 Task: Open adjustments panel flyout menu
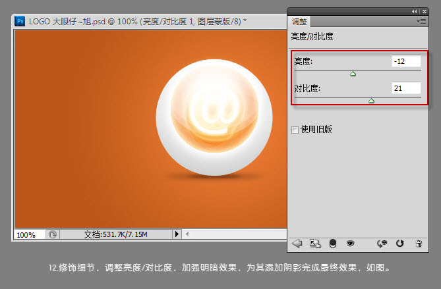[421, 21]
